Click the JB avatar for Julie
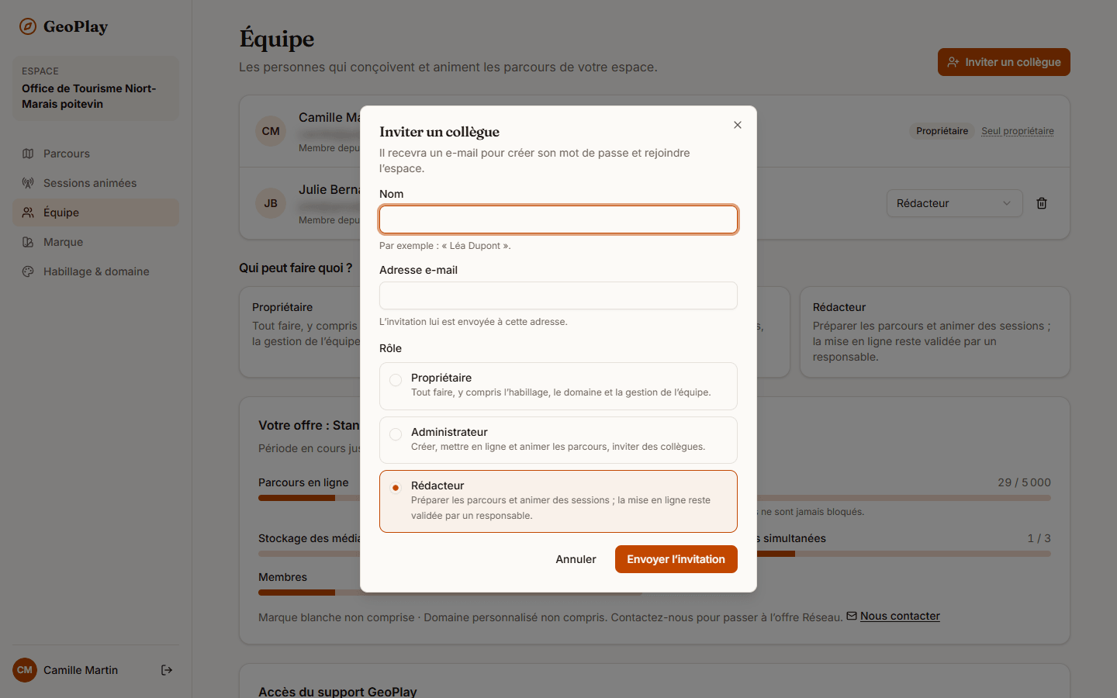The height and width of the screenshot is (698, 1117). pyautogui.click(x=271, y=203)
